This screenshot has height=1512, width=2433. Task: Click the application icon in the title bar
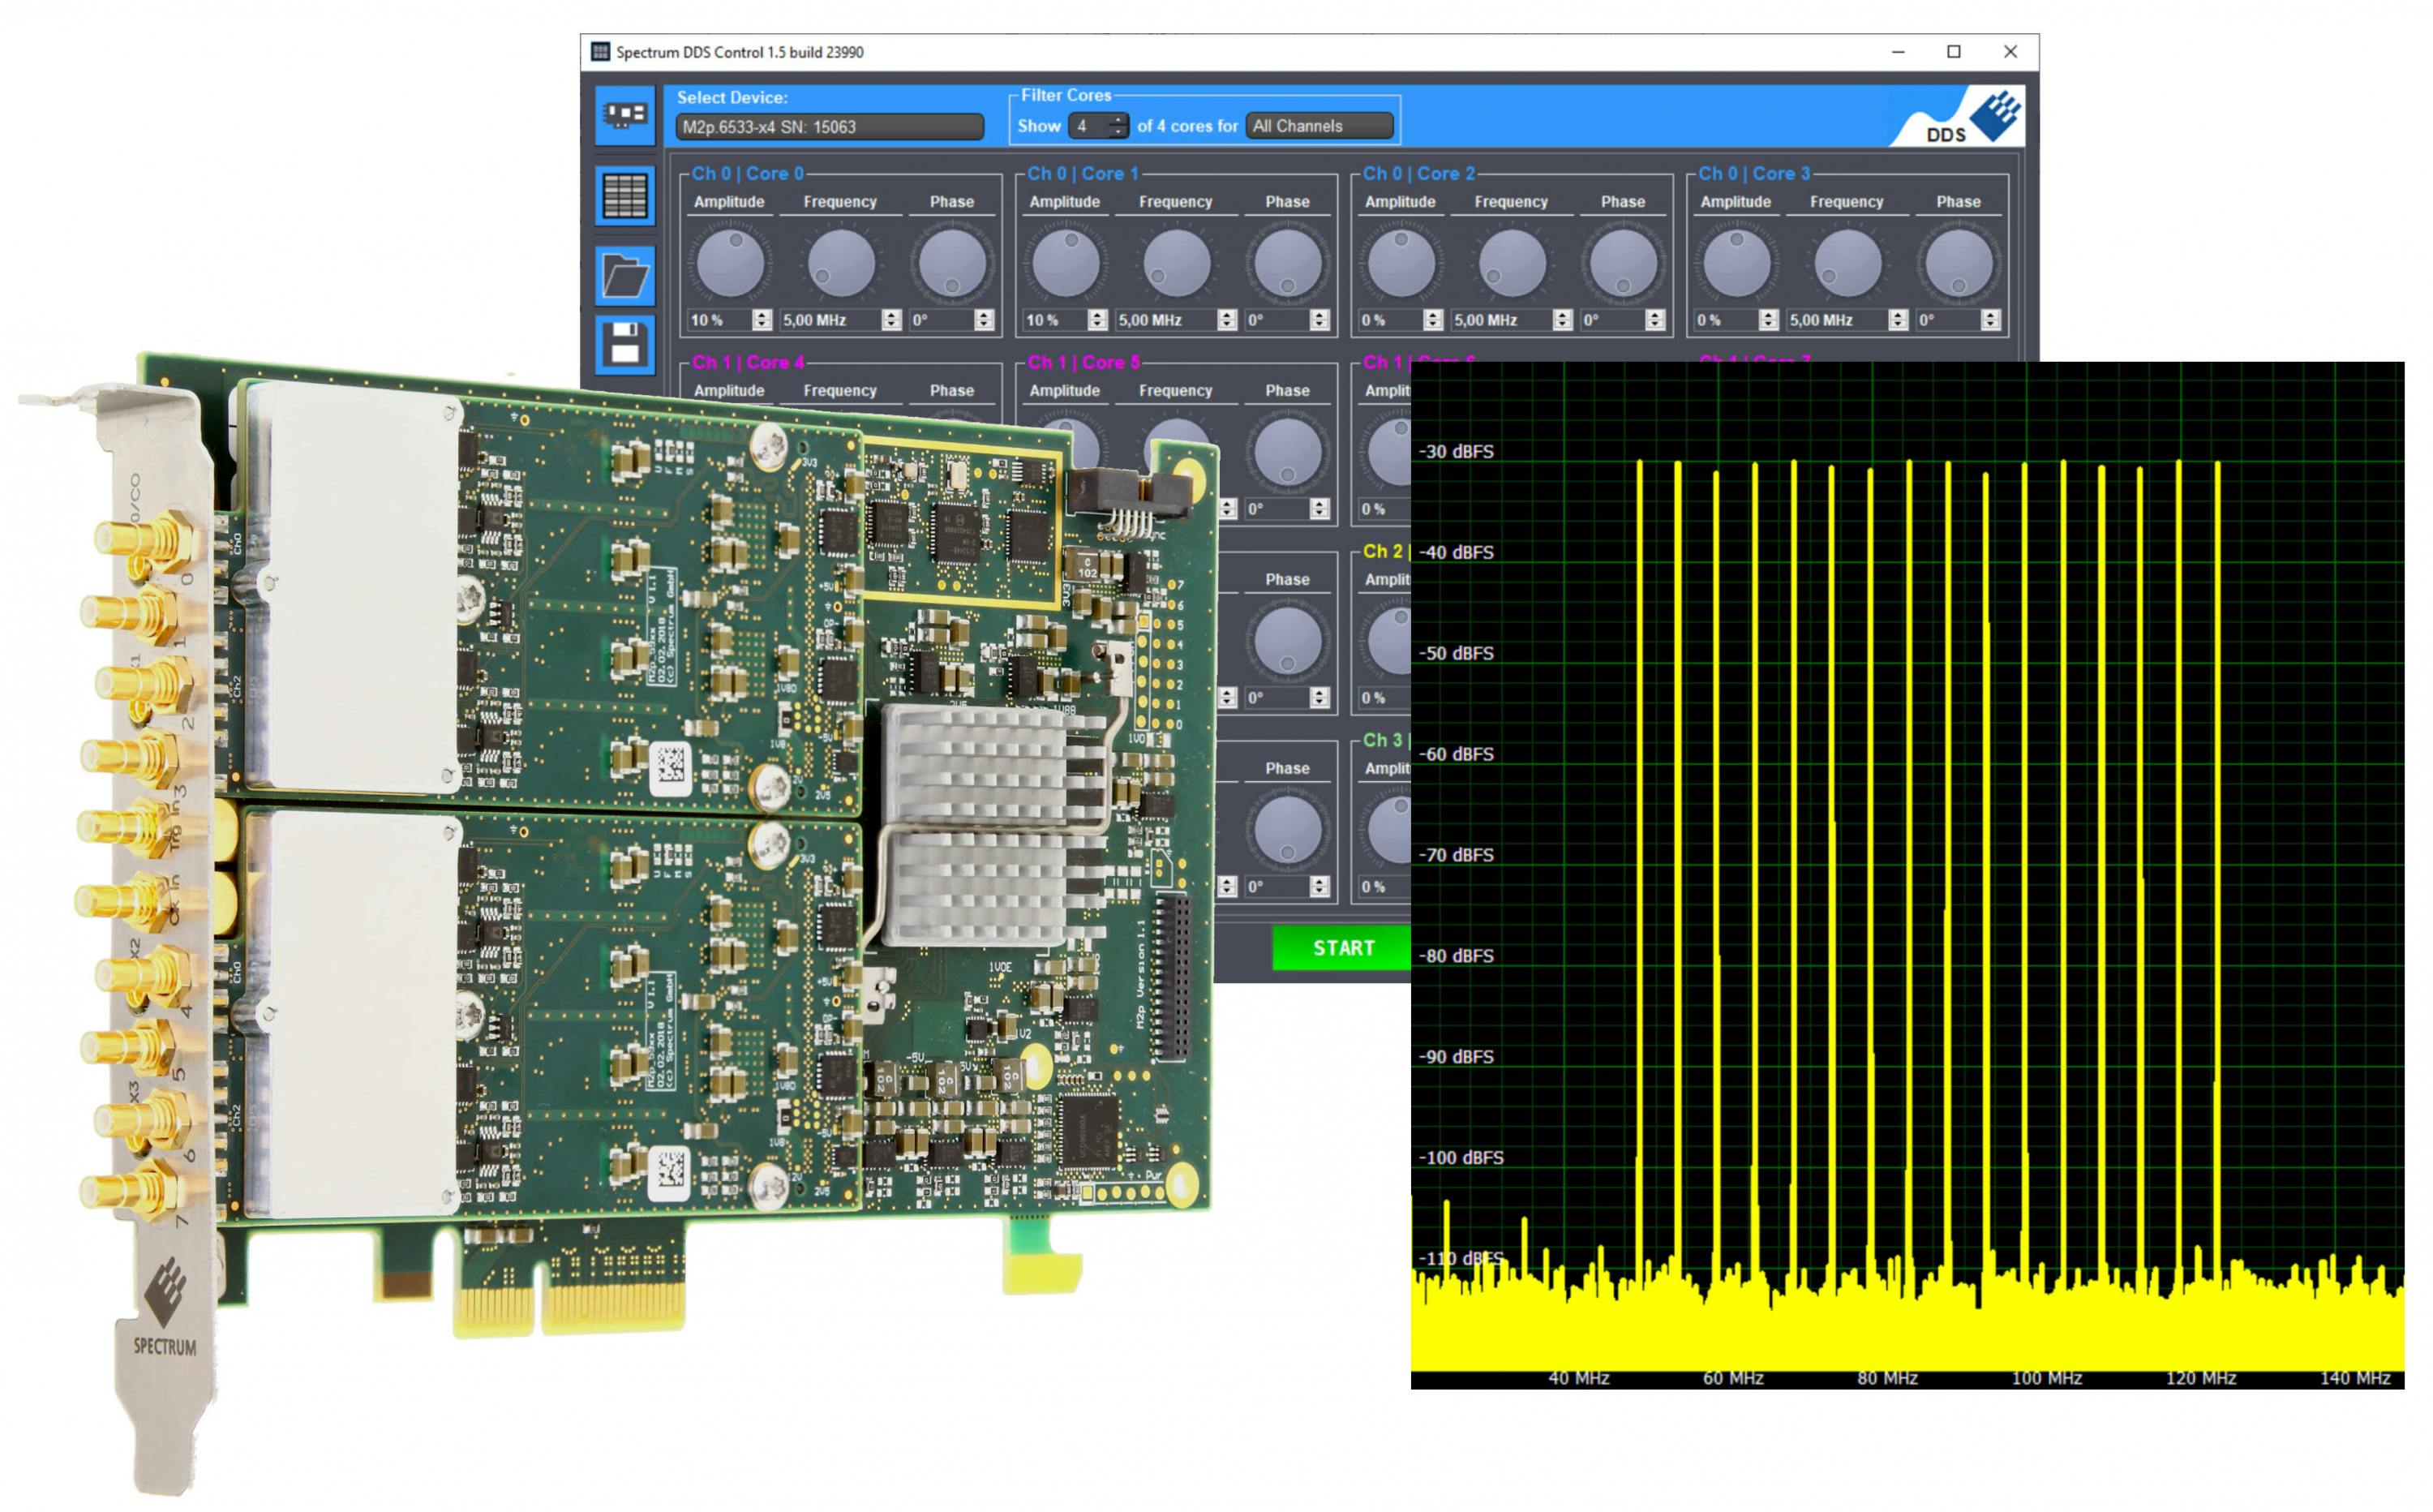[x=600, y=51]
